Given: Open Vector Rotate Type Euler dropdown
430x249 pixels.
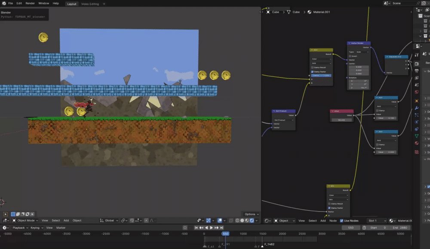Looking at the screenshot, I should (362, 52).
